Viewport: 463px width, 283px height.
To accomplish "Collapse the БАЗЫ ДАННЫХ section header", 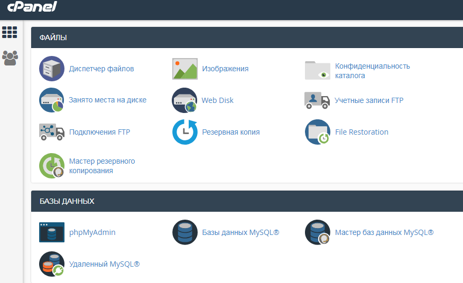I will [247, 201].
